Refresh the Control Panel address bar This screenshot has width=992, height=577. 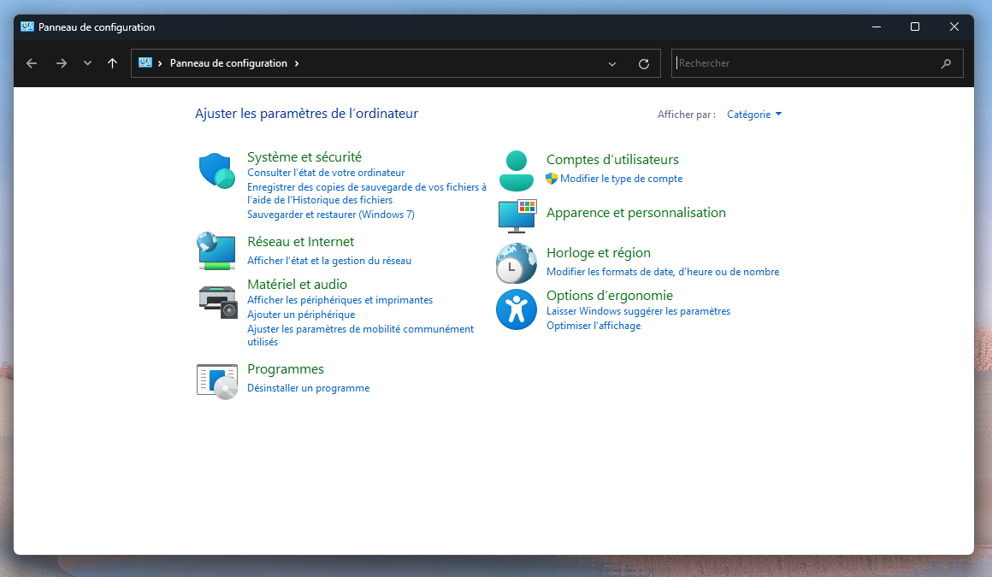pyautogui.click(x=644, y=63)
